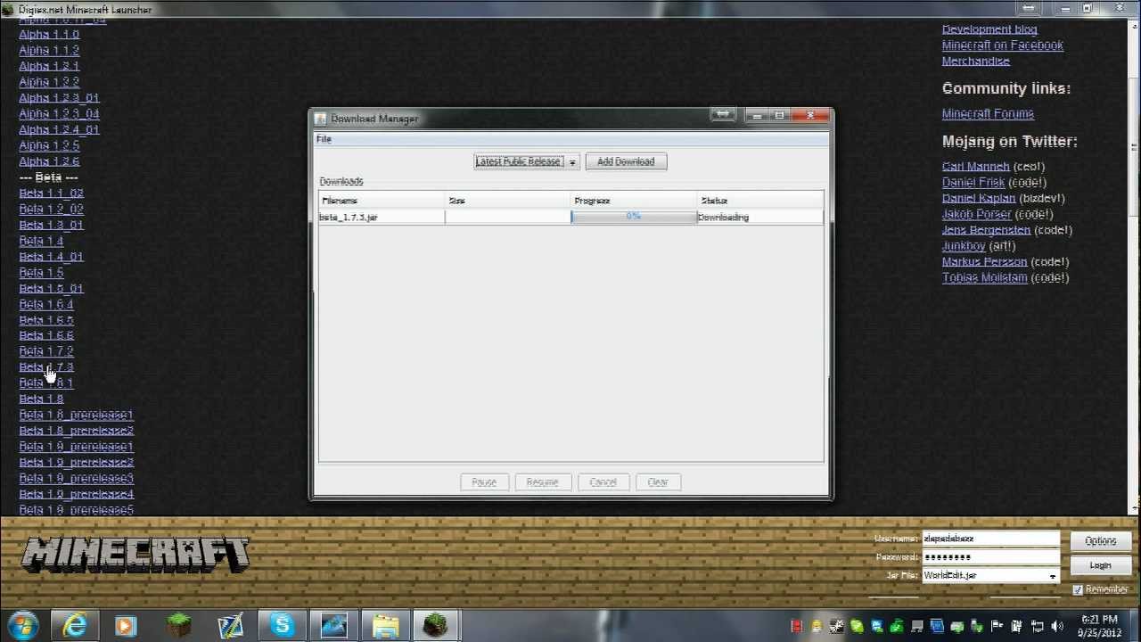Open the Merchandise link
The image size is (1141, 642).
click(976, 61)
